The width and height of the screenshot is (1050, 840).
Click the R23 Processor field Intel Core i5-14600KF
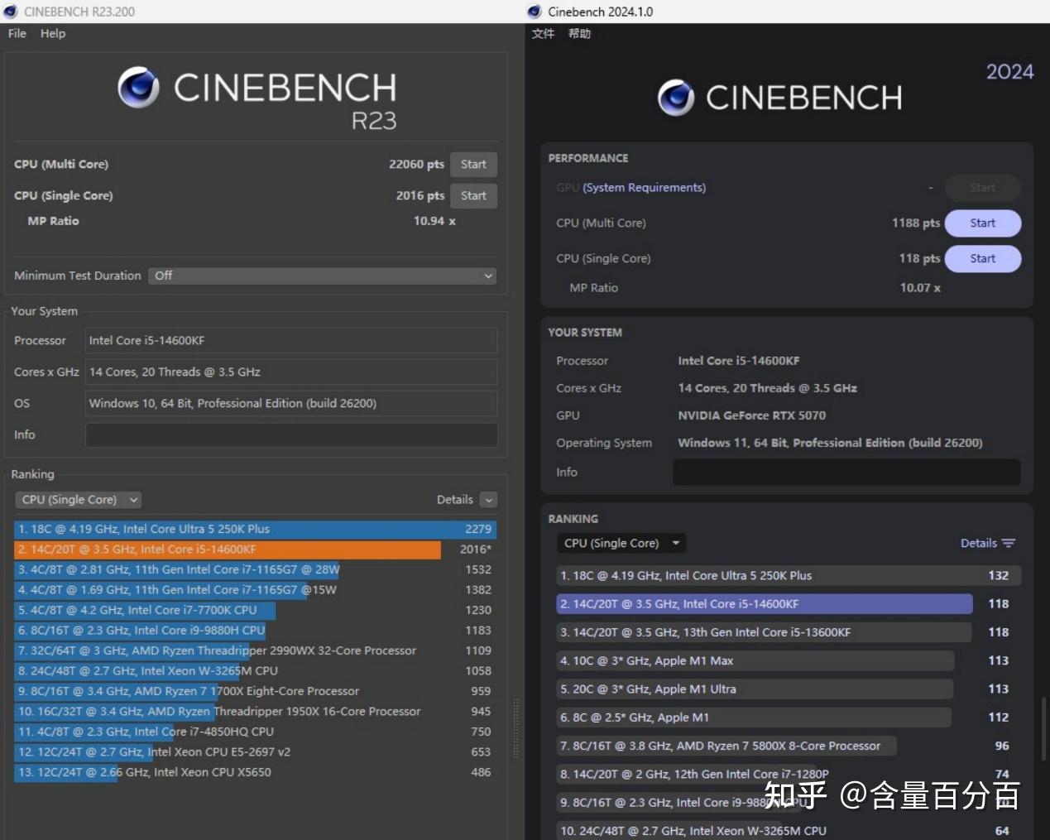click(x=291, y=340)
